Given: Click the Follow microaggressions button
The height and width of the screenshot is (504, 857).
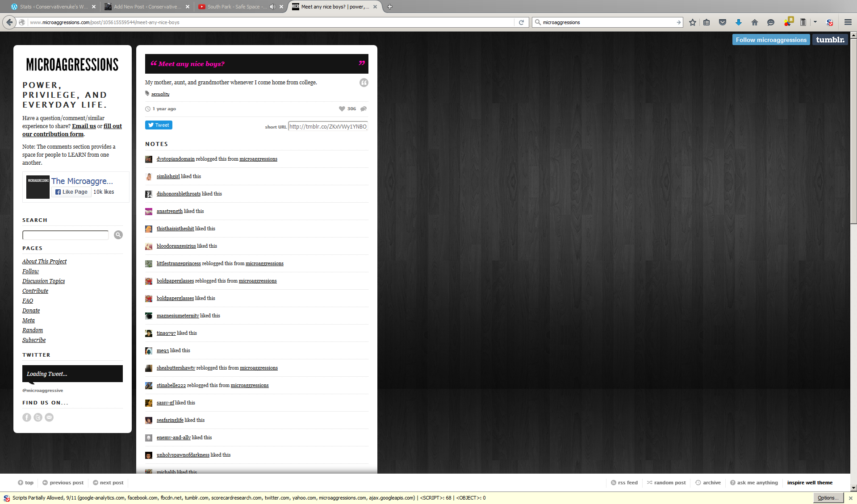Looking at the screenshot, I should pyautogui.click(x=771, y=40).
